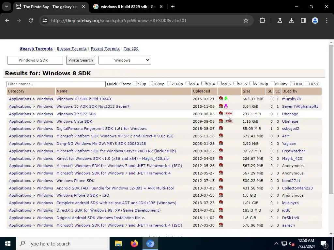The image size is (334, 250).
Task: Click magnet icon for Deng-NG Windows MinGW/MSYS SDK
Action: (x=221, y=143)
